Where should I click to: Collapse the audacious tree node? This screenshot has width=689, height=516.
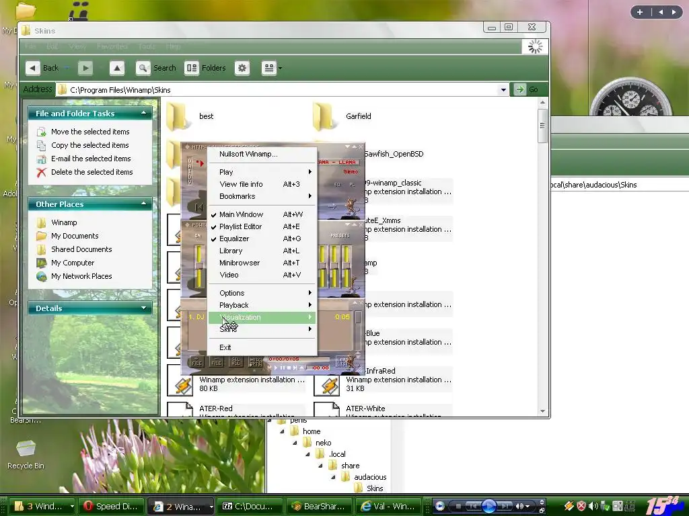[x=334, y=478]
